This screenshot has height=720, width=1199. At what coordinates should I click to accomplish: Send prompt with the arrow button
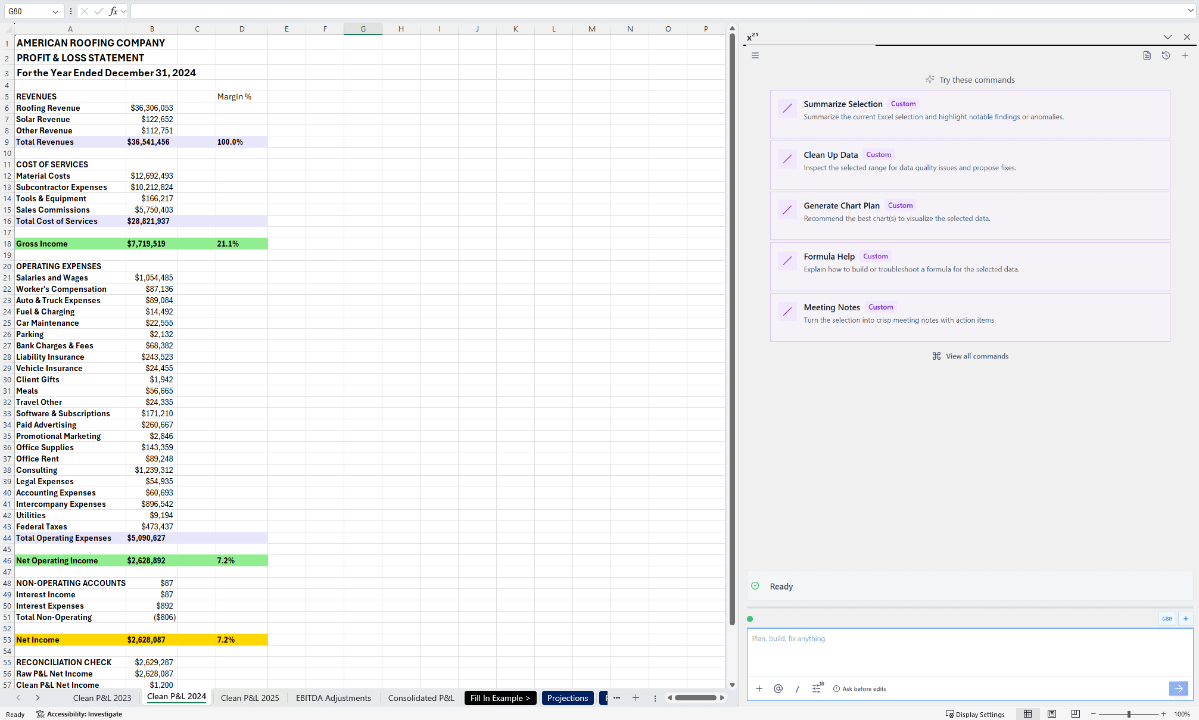tap(1178, 688)
